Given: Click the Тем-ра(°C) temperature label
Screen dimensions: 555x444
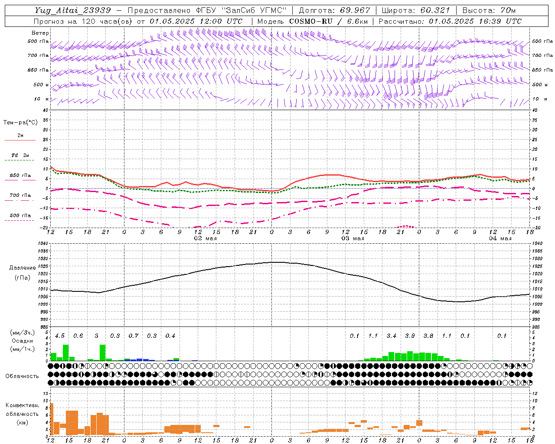Looking at the screenshot, I should [x=20, y=123].
